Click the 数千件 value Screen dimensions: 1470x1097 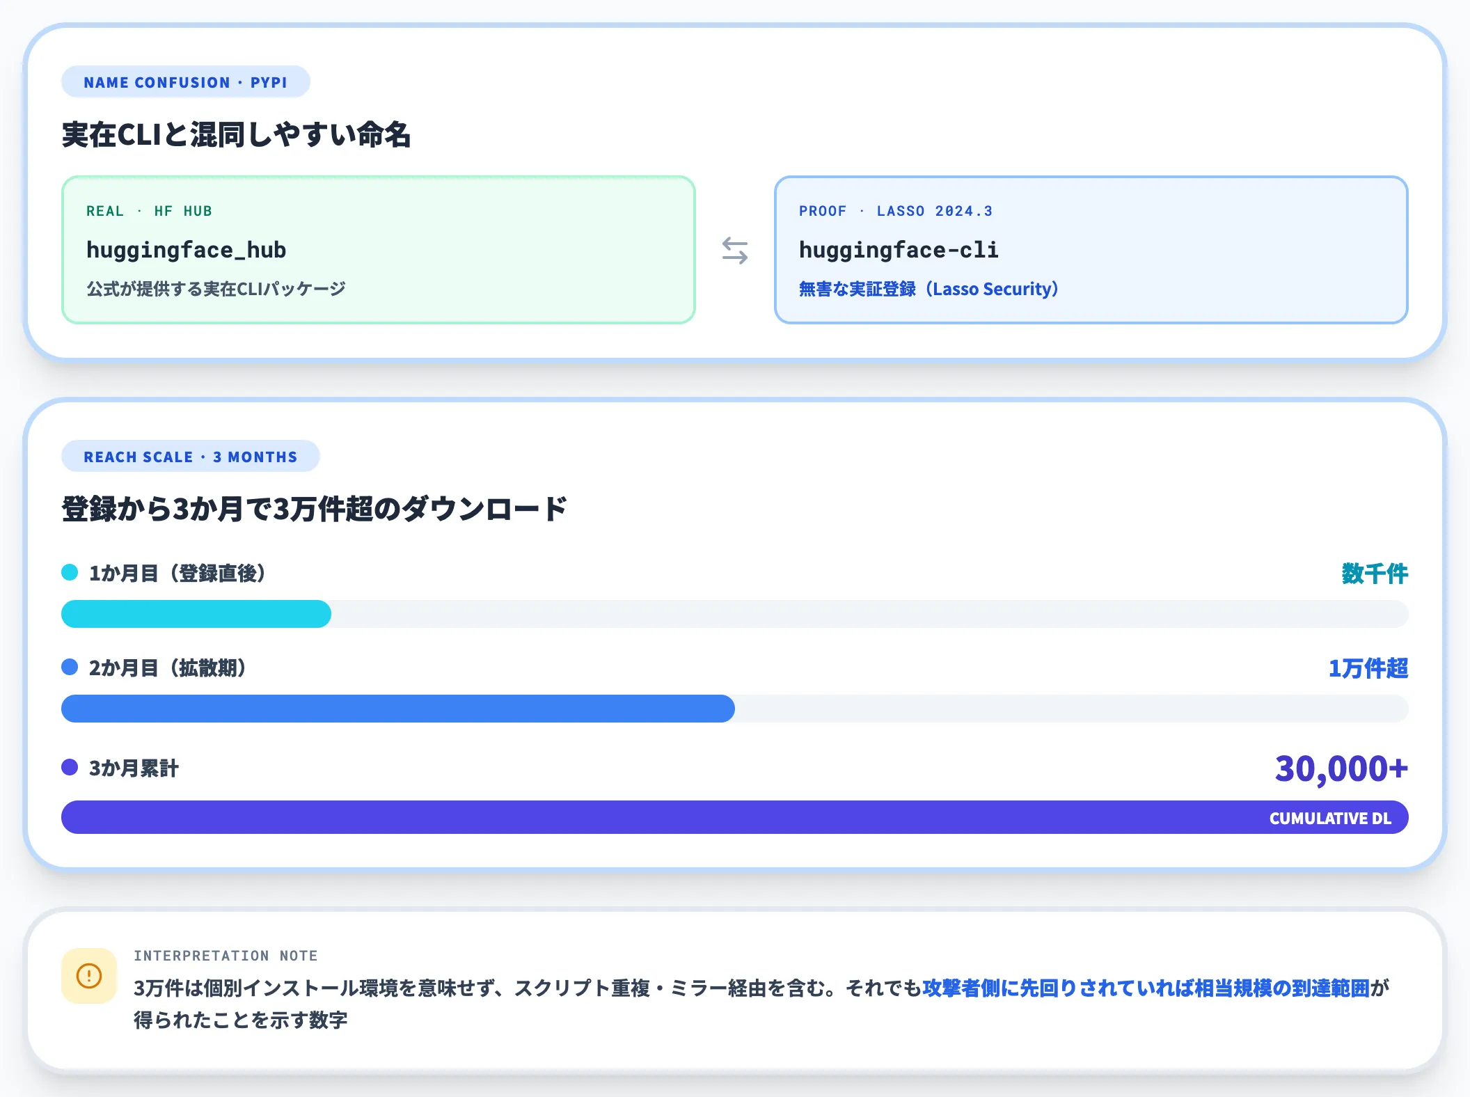point(1375,573)
